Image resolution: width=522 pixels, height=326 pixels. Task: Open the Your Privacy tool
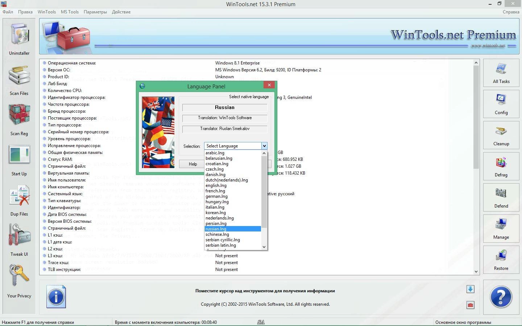(x=19, y=281)
